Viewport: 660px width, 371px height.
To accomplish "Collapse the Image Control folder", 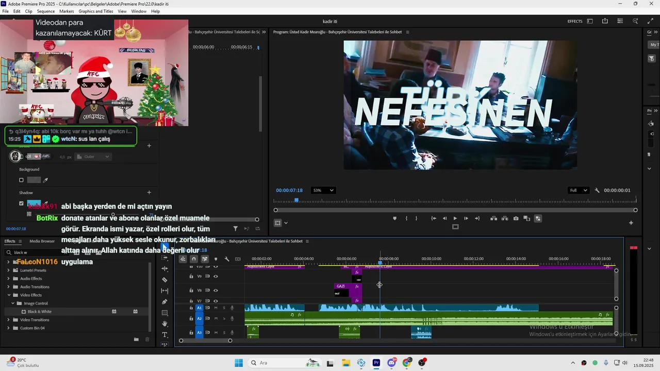I will coord(13,303).
